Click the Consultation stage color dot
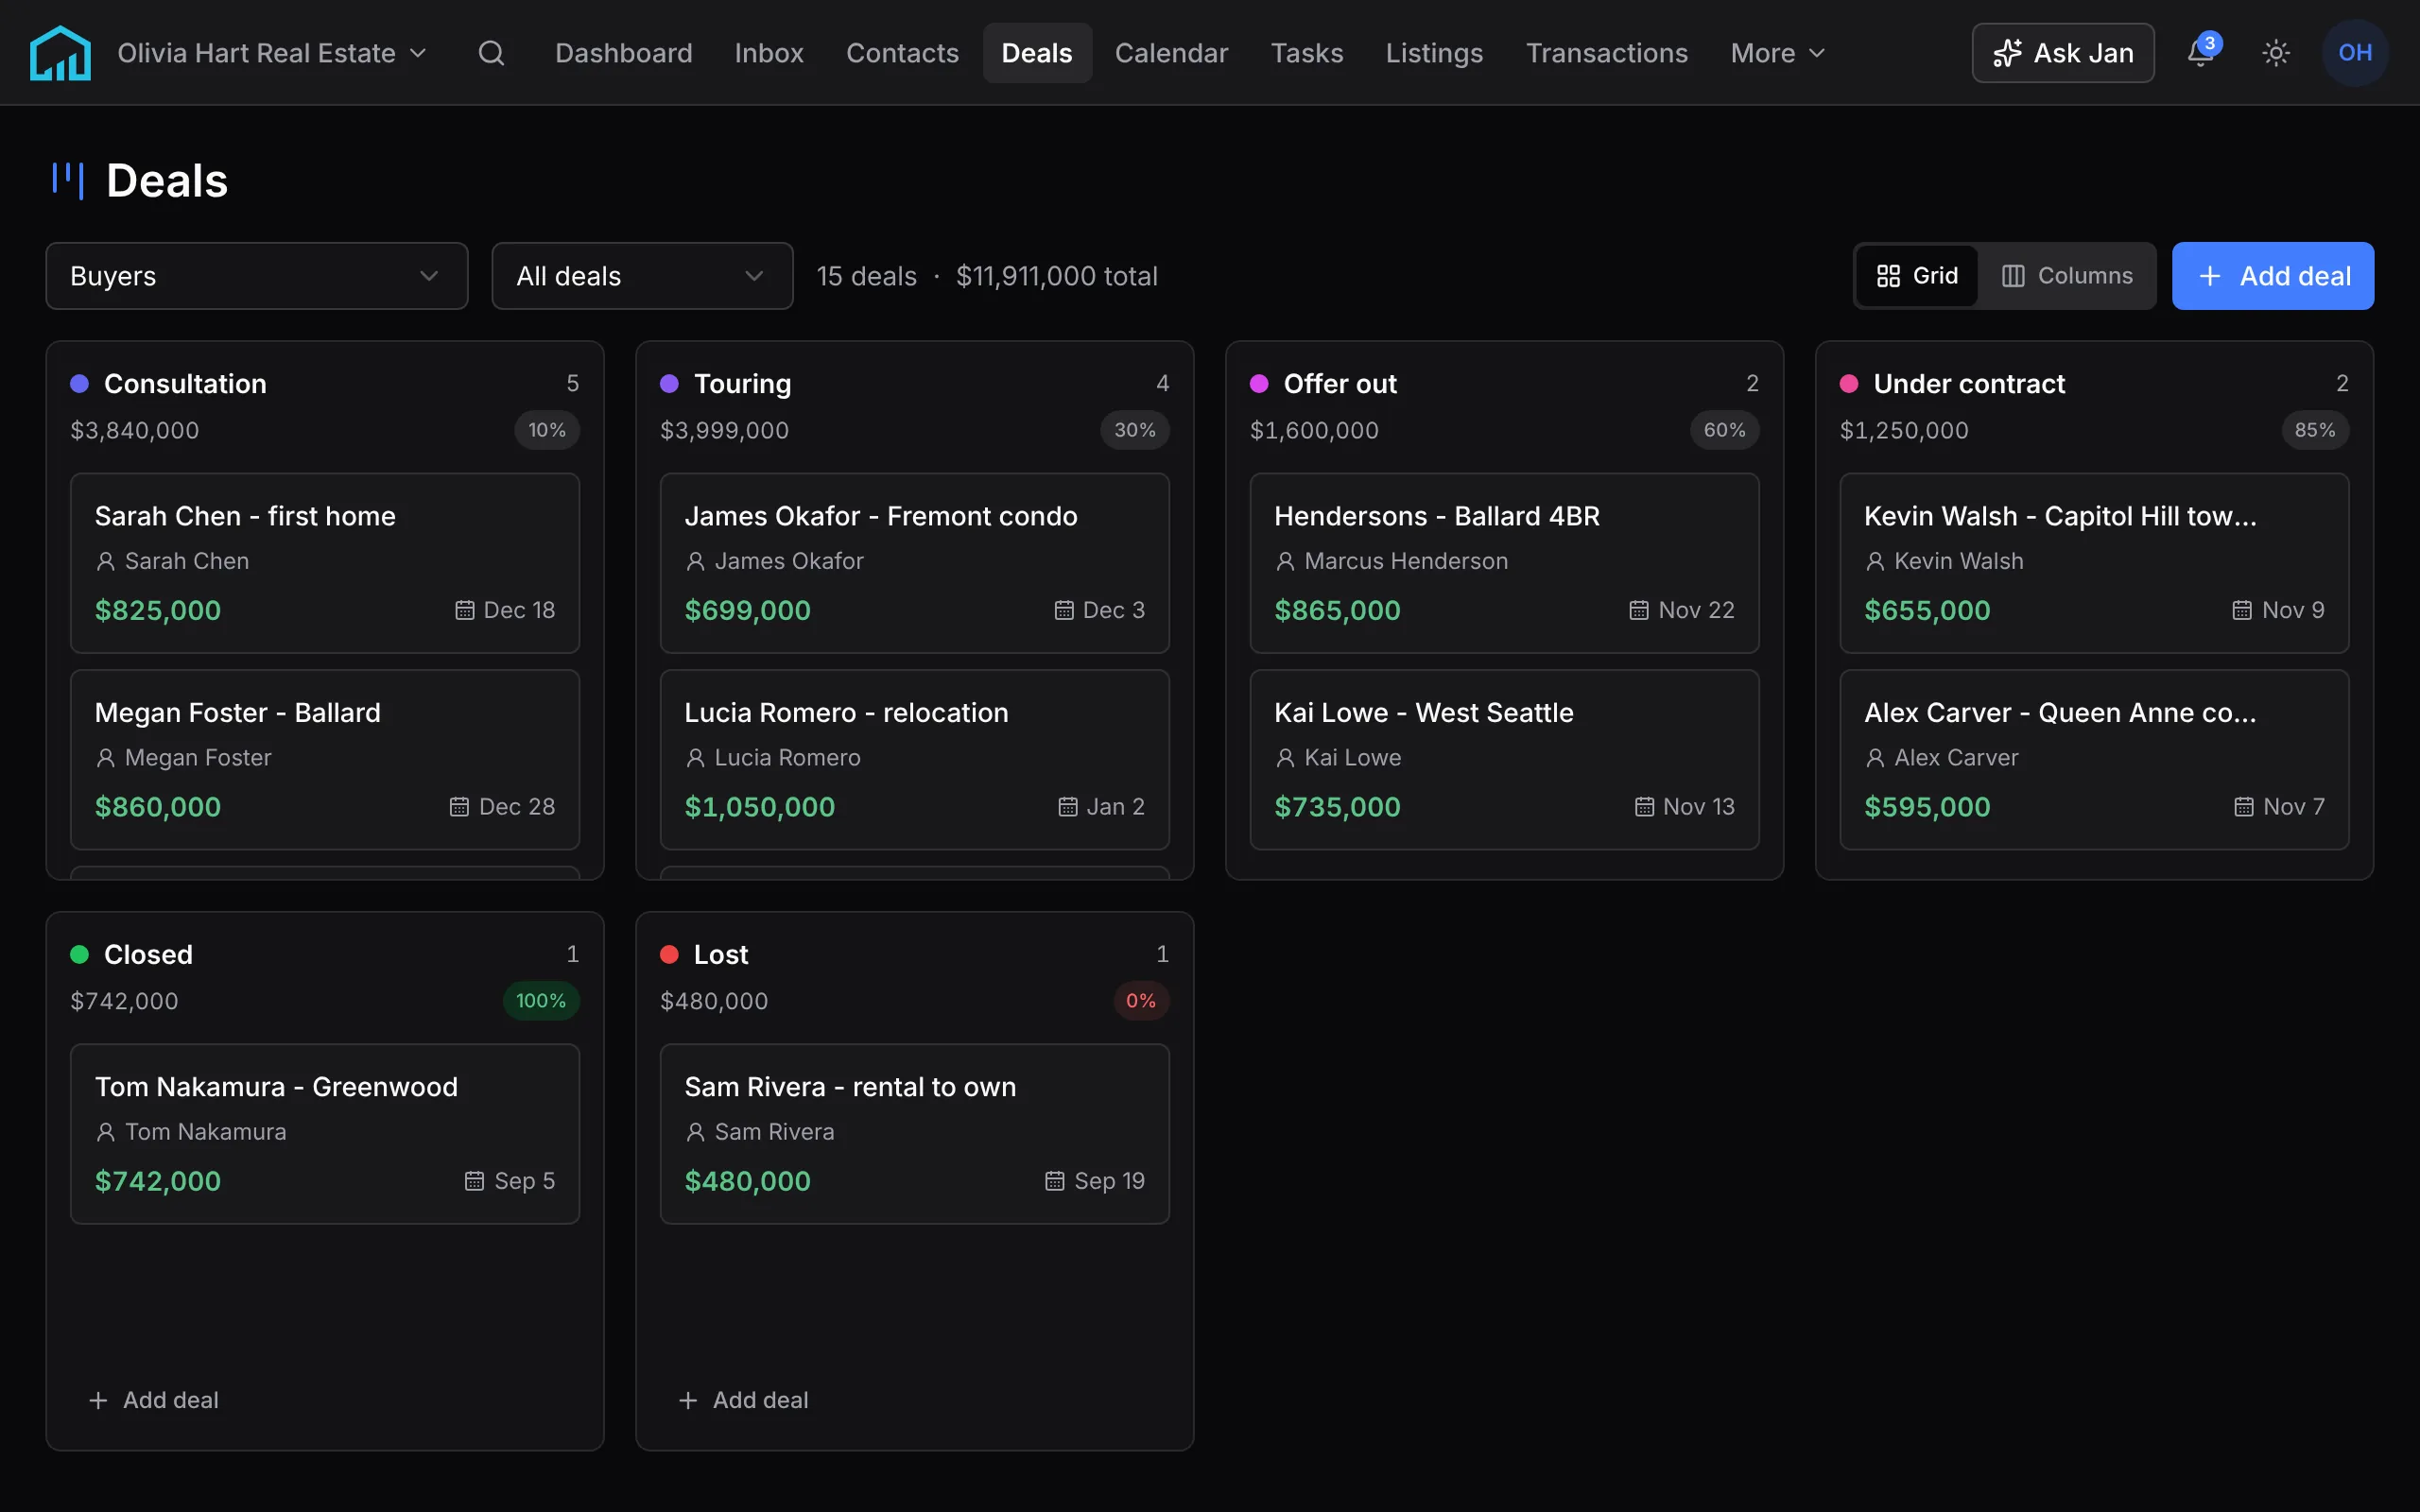The image size is (2420, 1512). [x=80, y=384]
